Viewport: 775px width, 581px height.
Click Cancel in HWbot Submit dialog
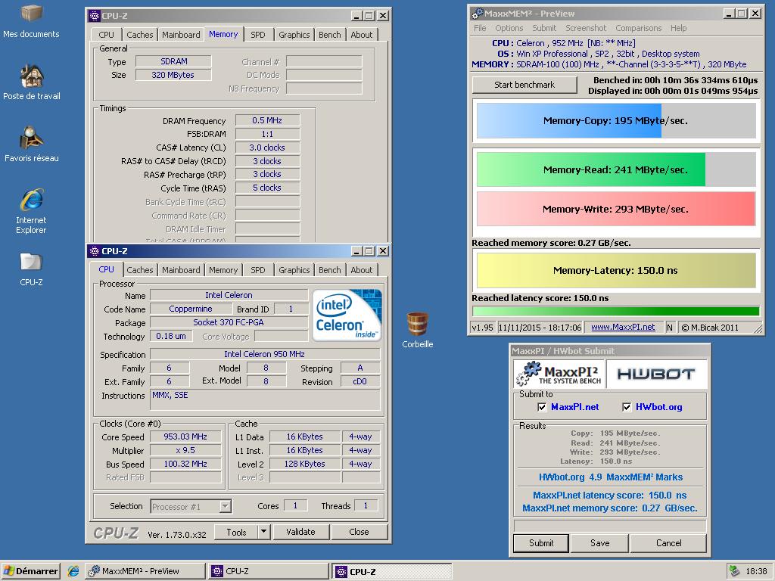click(x=668, y=543)
